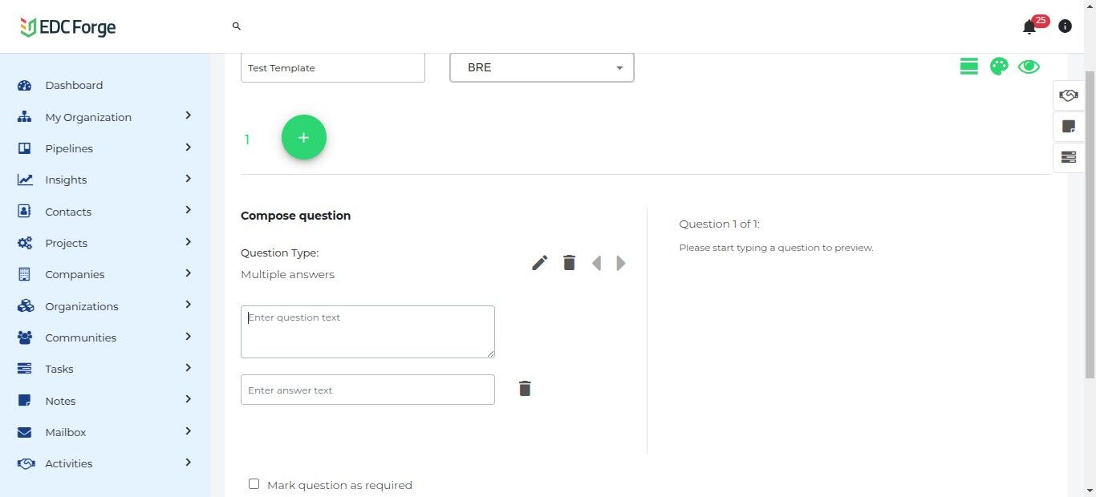Expand the Pipelines submenu chevron
The image size is (1096, 497).
tap(189, 147)
